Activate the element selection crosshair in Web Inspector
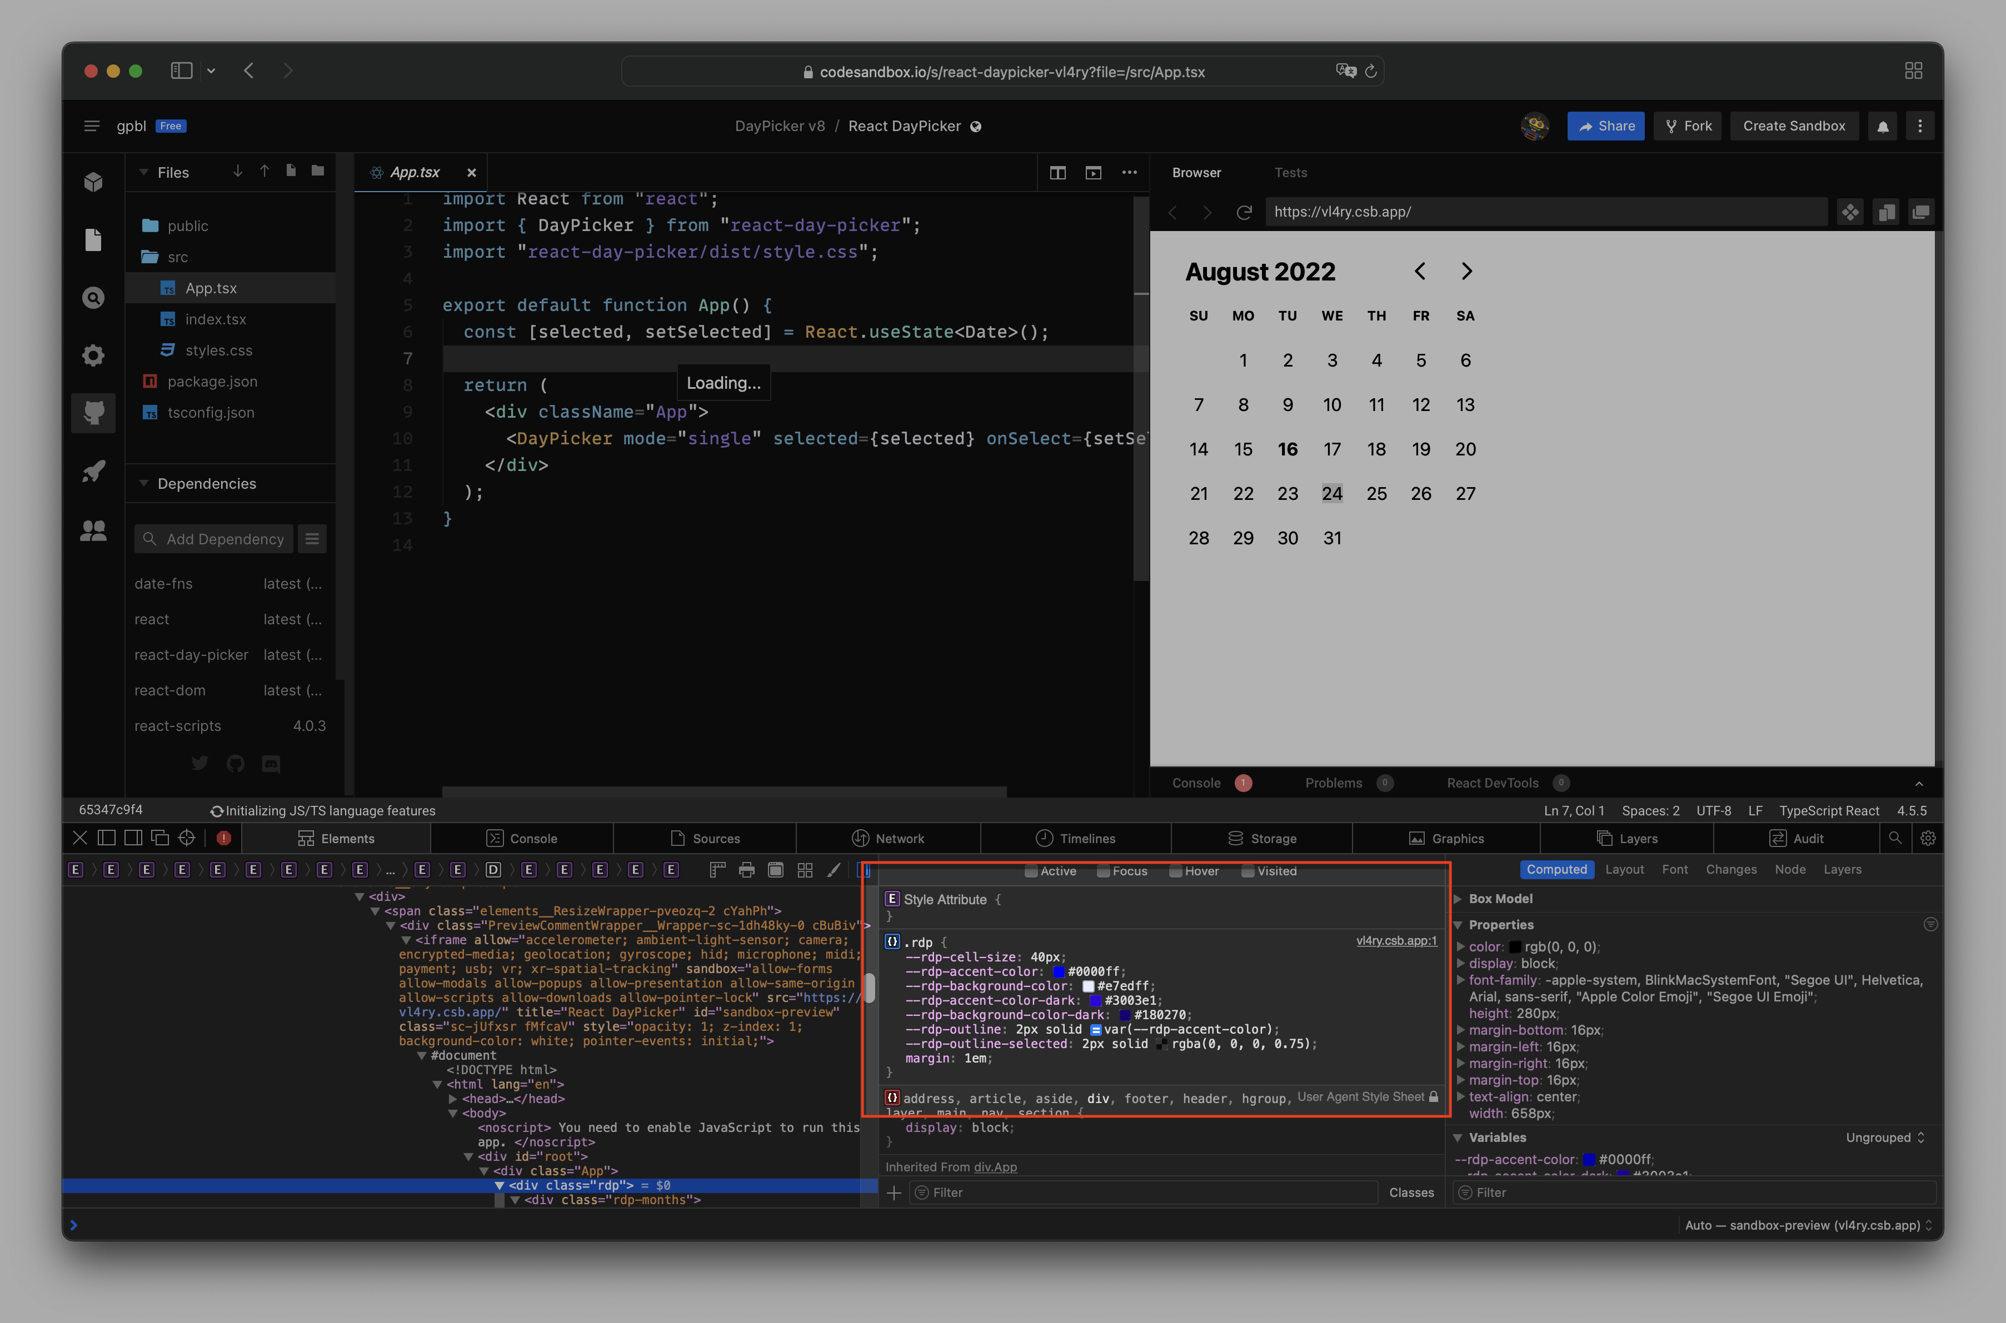Viewport: 2006px width, 1323px height. point(187,837)
